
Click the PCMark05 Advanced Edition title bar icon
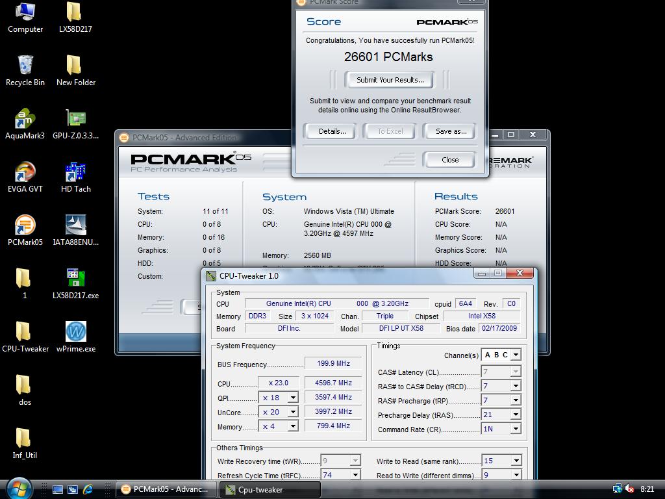coord(124,138)
